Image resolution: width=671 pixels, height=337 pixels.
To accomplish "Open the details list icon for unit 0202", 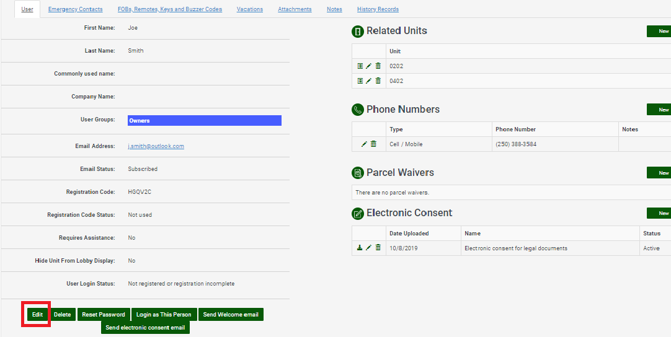I will (x=360, y=66).
